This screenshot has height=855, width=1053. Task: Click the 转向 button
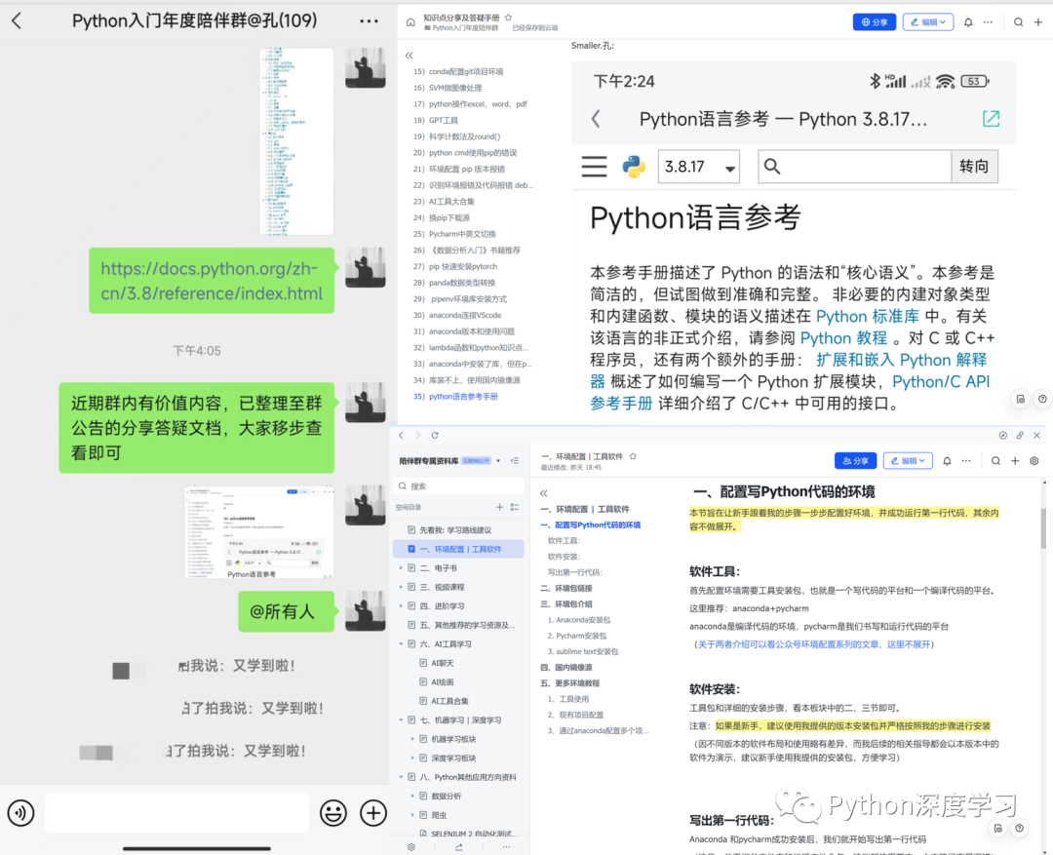click(974, 167)
